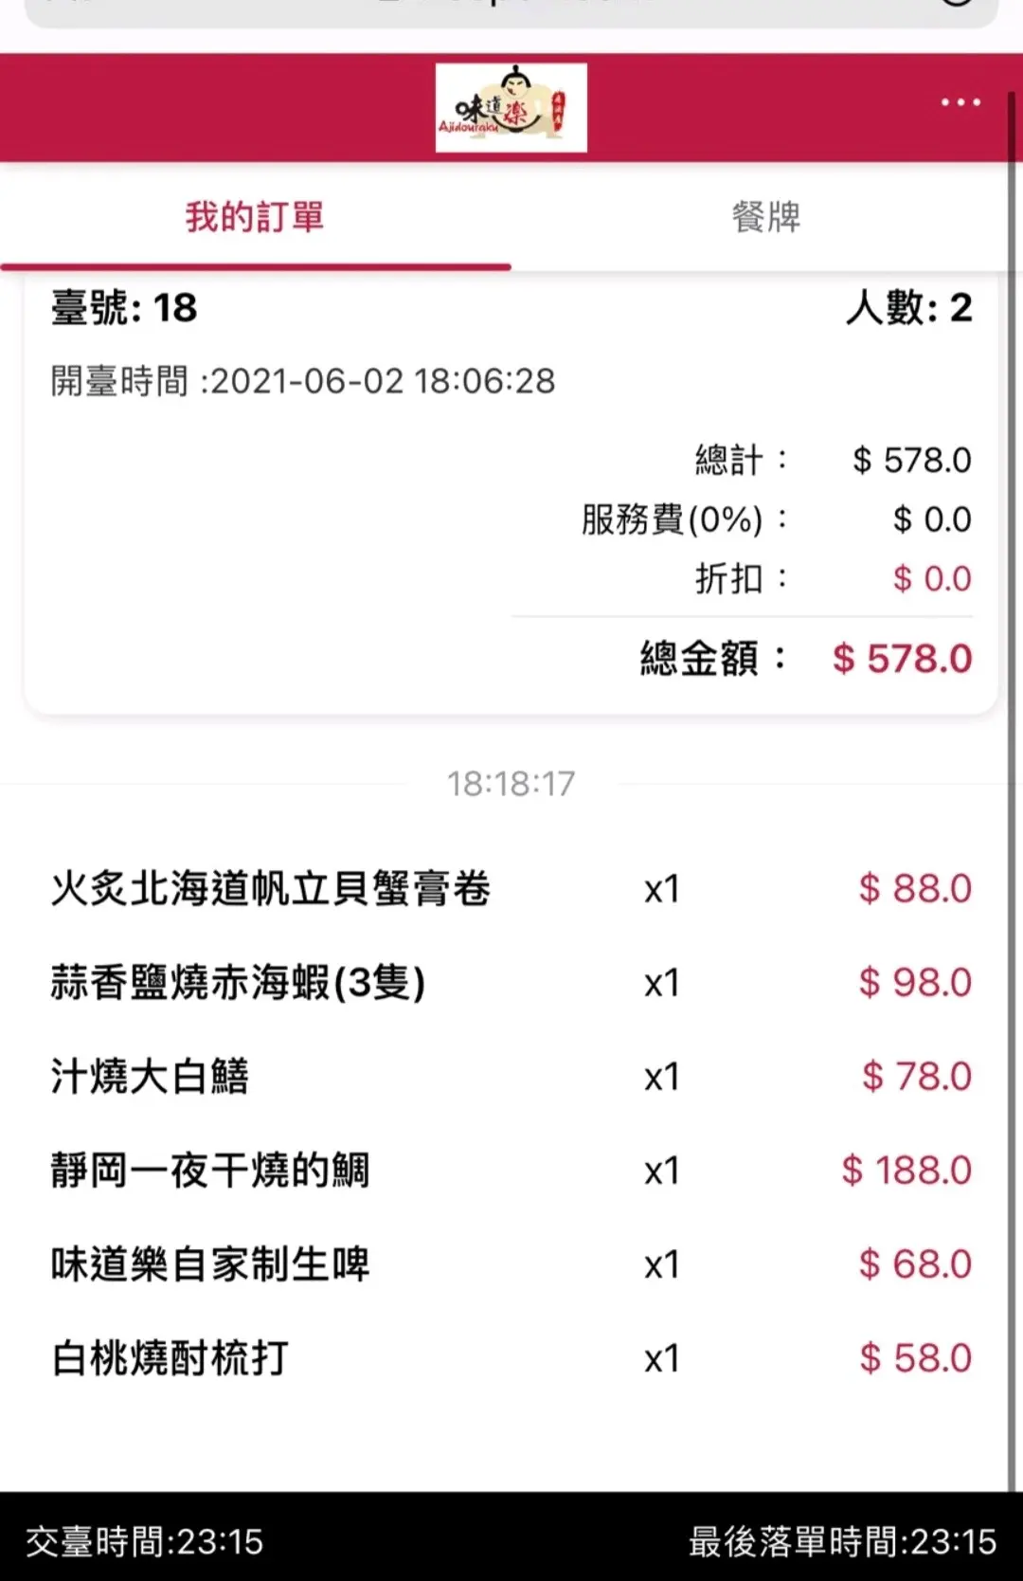Click the 最後落單時間 23:15 label
The height and width of the screenshot is (1581, 1023).
[842, 1542]
